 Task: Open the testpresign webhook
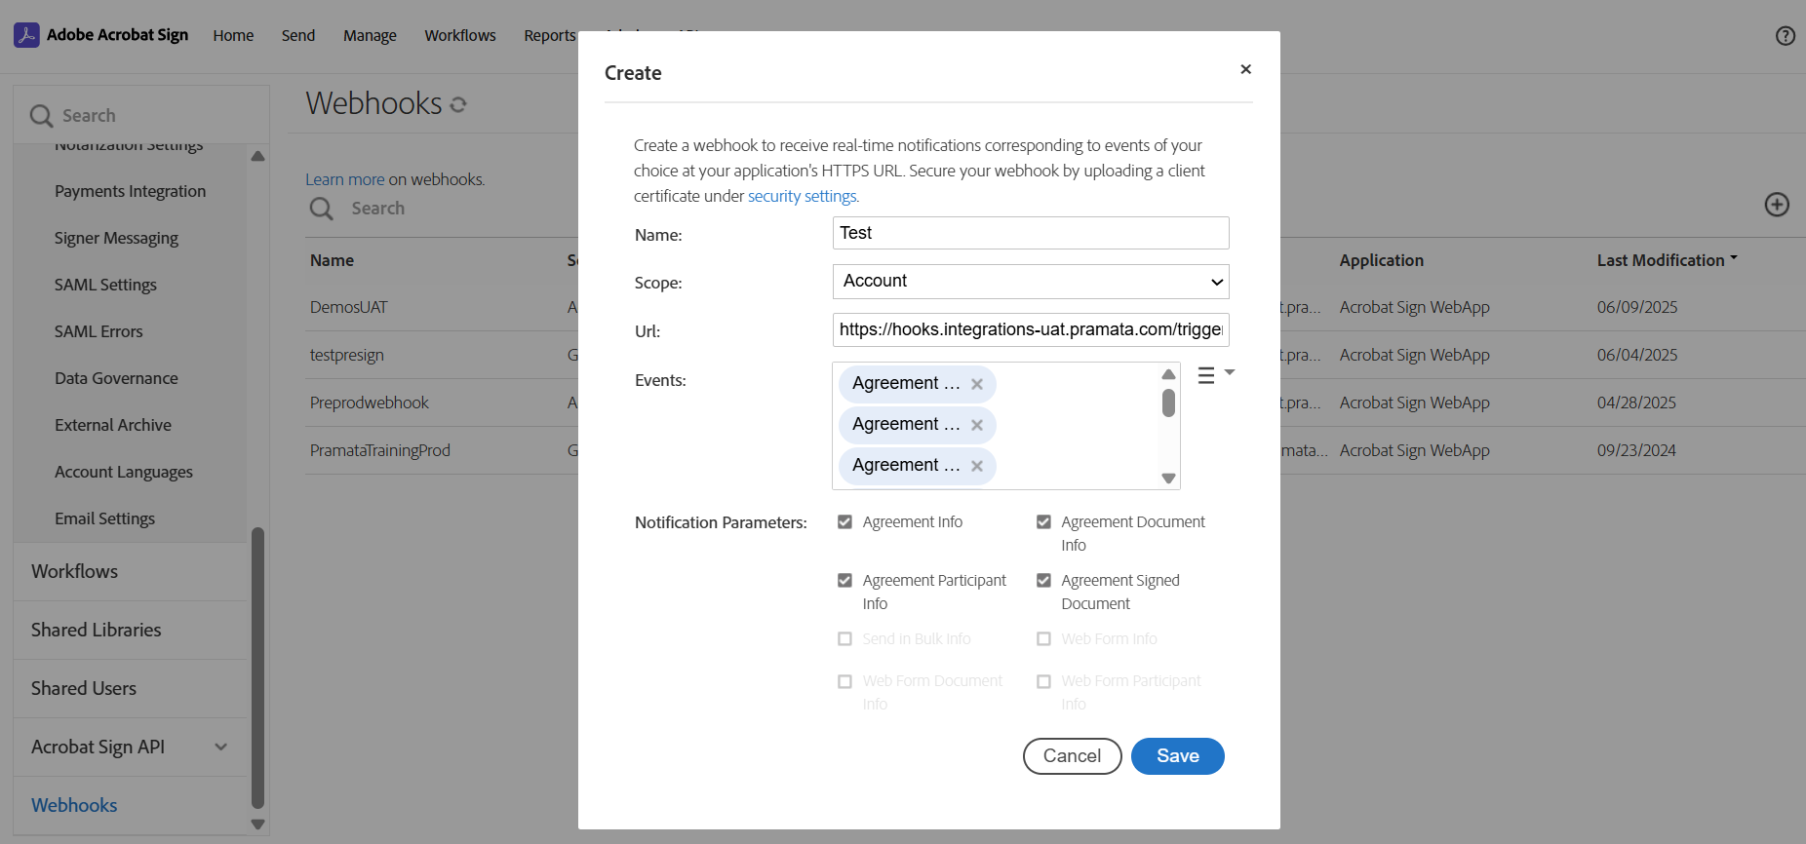(x=347, y=355)
